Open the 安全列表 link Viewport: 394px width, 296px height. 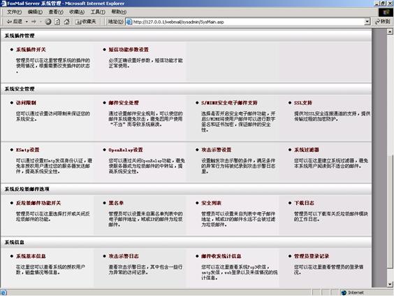pos(212,203)
